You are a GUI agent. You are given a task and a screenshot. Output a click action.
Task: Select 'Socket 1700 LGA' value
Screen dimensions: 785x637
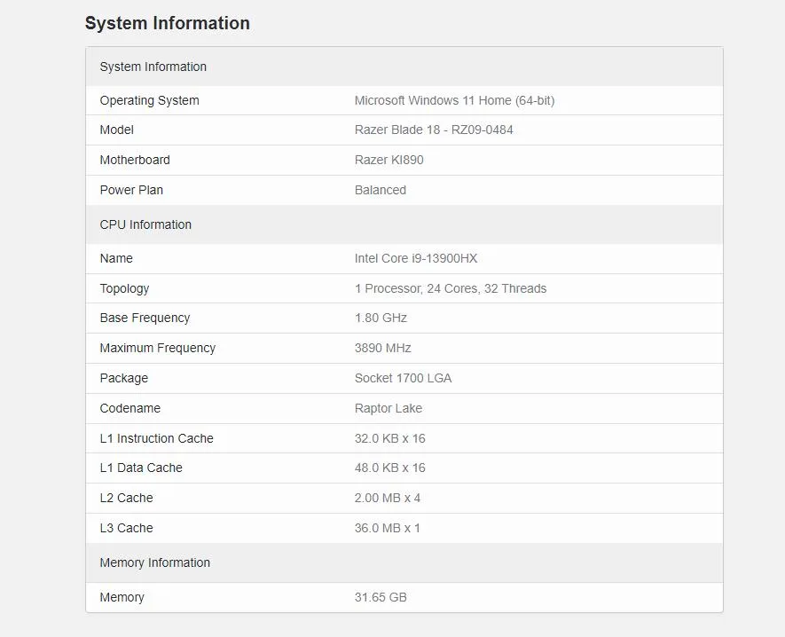pyautogui.click(x=403, y=378)
